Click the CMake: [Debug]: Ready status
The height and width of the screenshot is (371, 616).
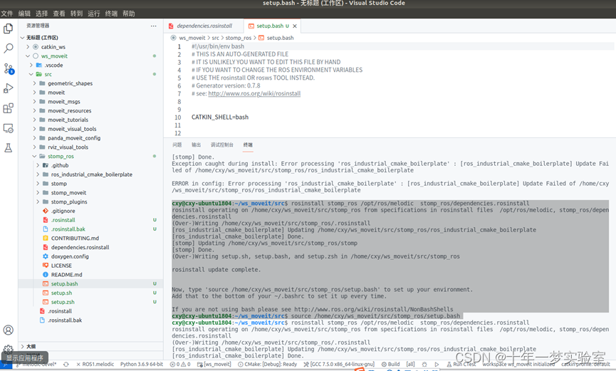pyautogui.click(x=268, y=365)
